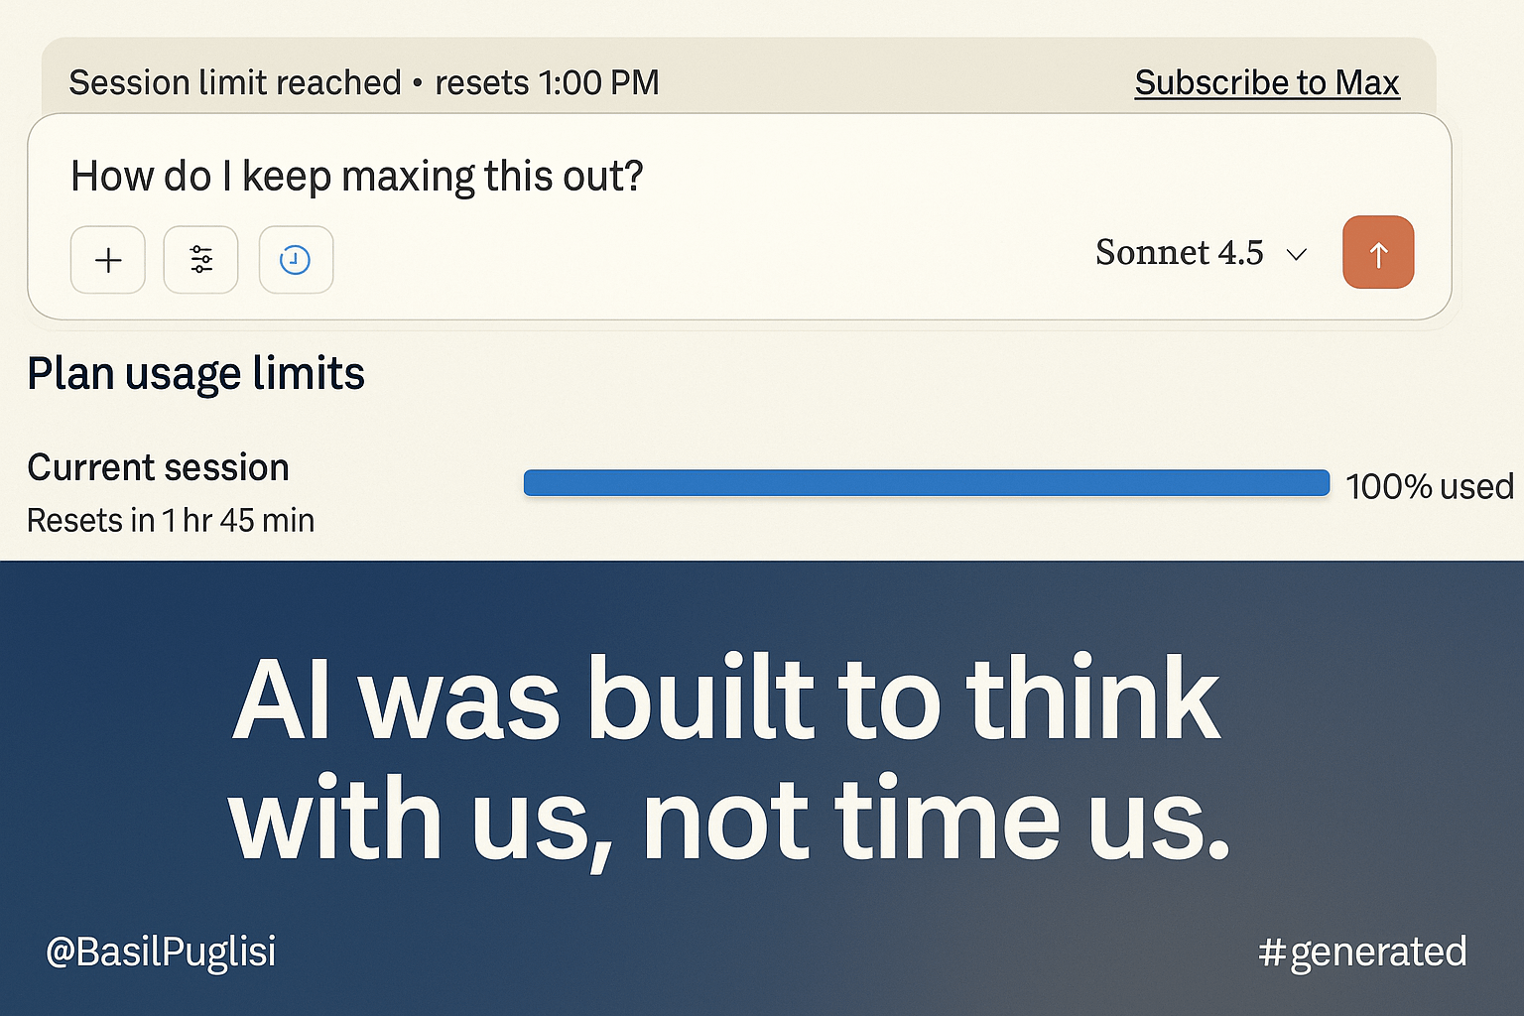1524x1016 pixels.
Task: Click the Current session usage progress bar
Action: [x=926, y=483]
